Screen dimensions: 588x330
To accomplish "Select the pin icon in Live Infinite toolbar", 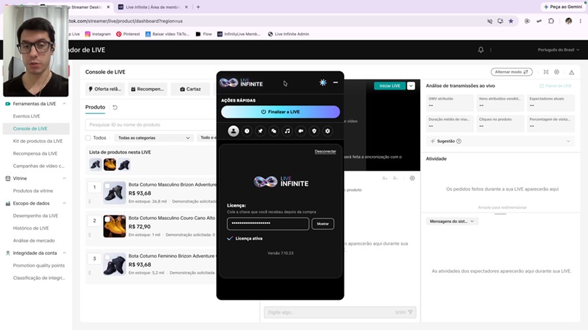I will 260,131.
